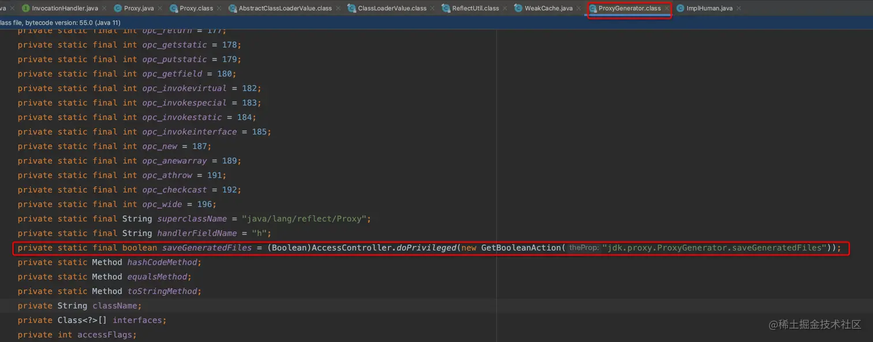This screenshot has width=873, height=342.
Task: Close the InvocationHandler.java tab
Action: coord(105,9)
